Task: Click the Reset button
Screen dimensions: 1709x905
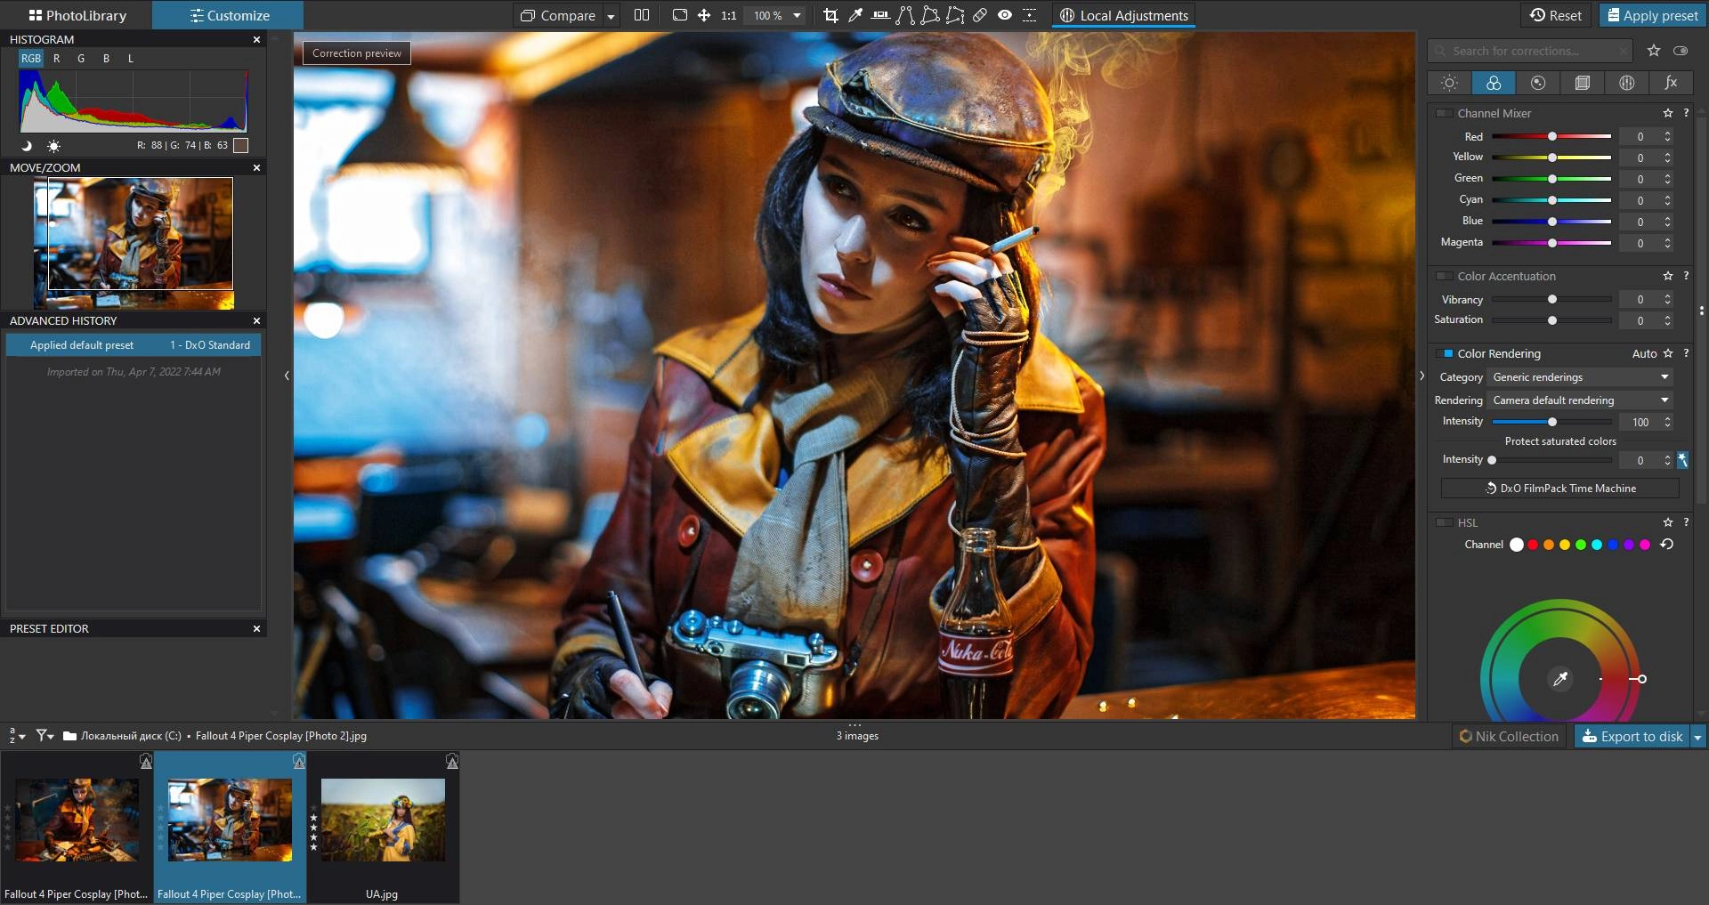Action: (x=1556, y=15)
